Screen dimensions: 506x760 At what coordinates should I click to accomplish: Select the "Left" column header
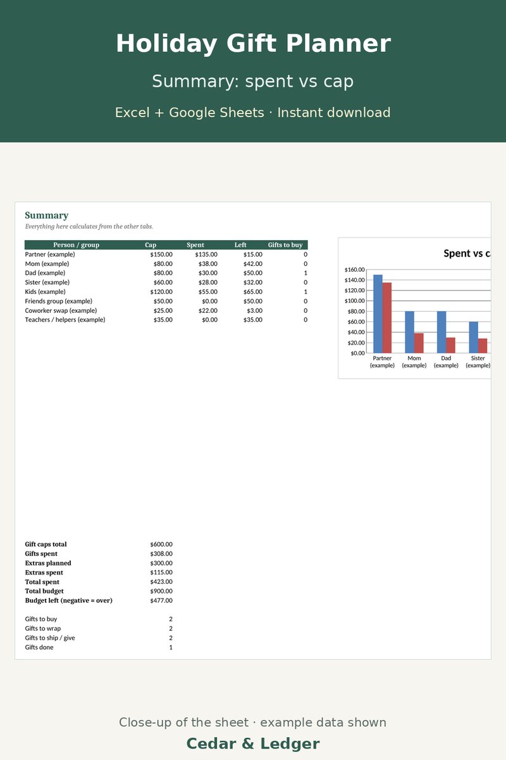tap(240, 244)
